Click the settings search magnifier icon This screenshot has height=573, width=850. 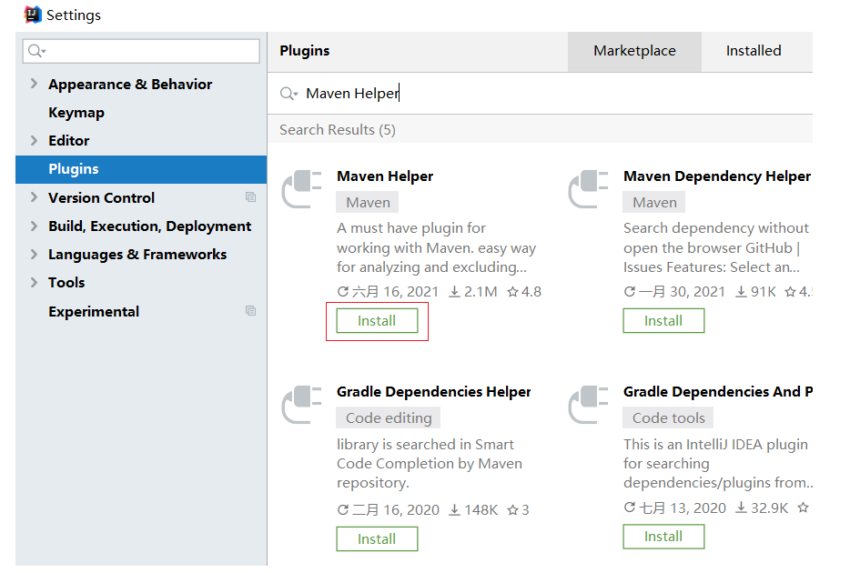[36, 51]
